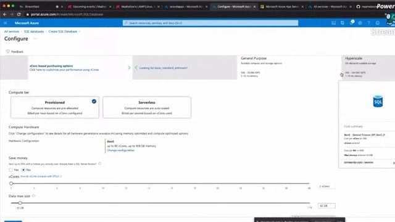Click the Feedback text label
Viewport: 395px width, 222px height.
17,52
